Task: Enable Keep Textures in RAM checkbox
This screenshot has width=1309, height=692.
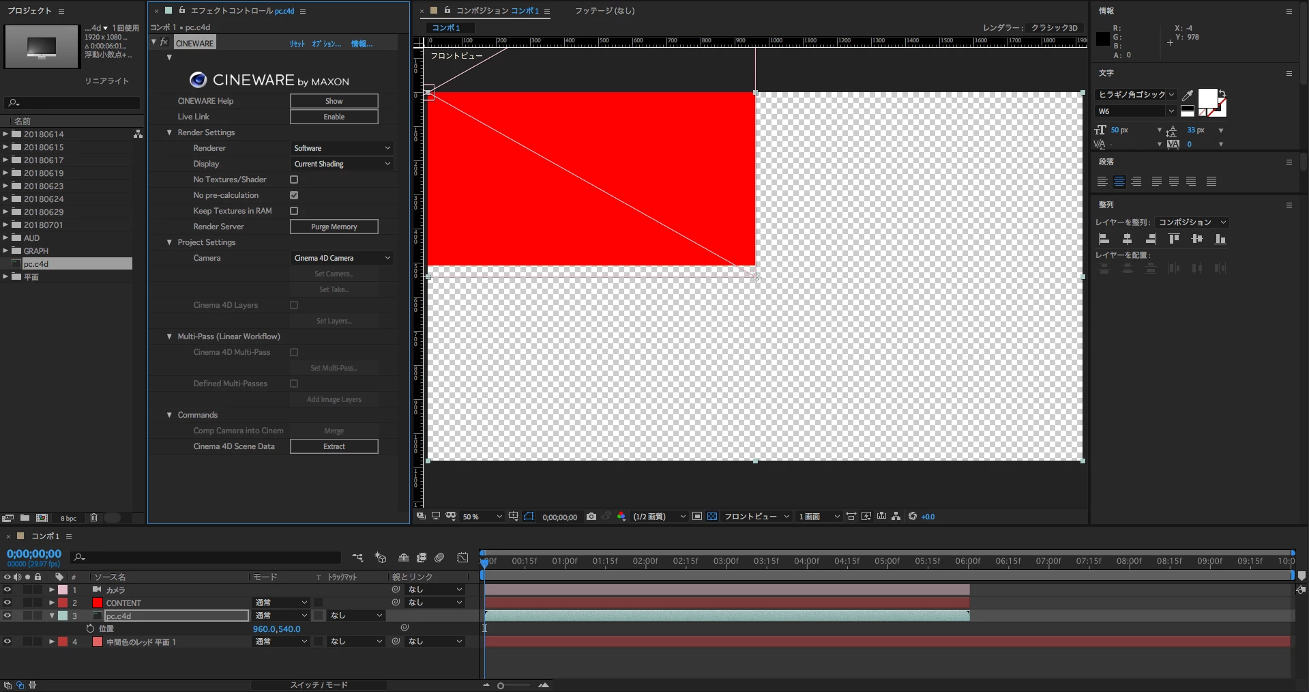Action: [294, 211]
